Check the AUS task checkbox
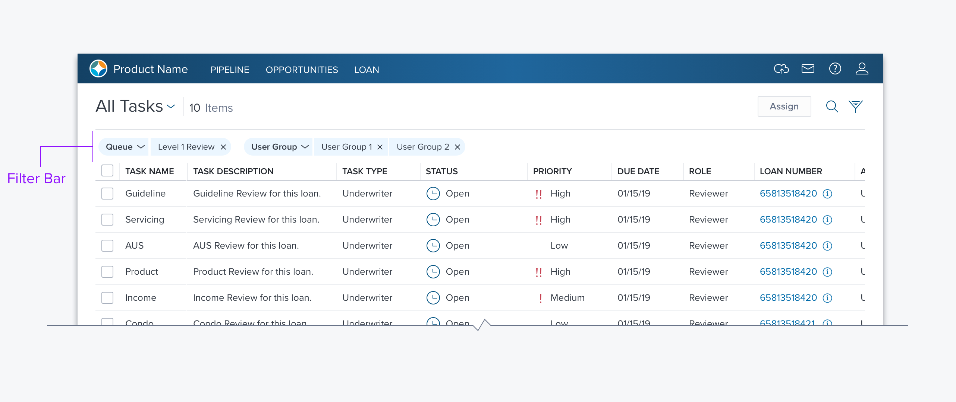This screenshot has width=956, height=402. pyautogui.click(x=107, y=246)
